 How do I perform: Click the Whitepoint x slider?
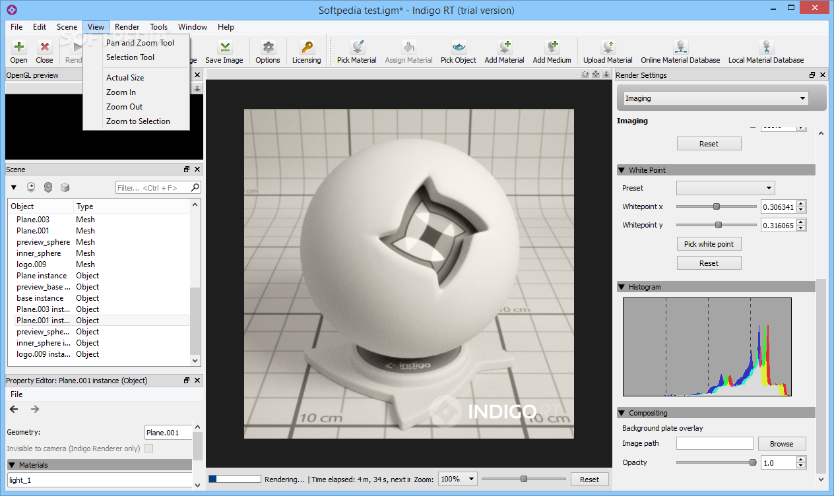pos(716,206)
